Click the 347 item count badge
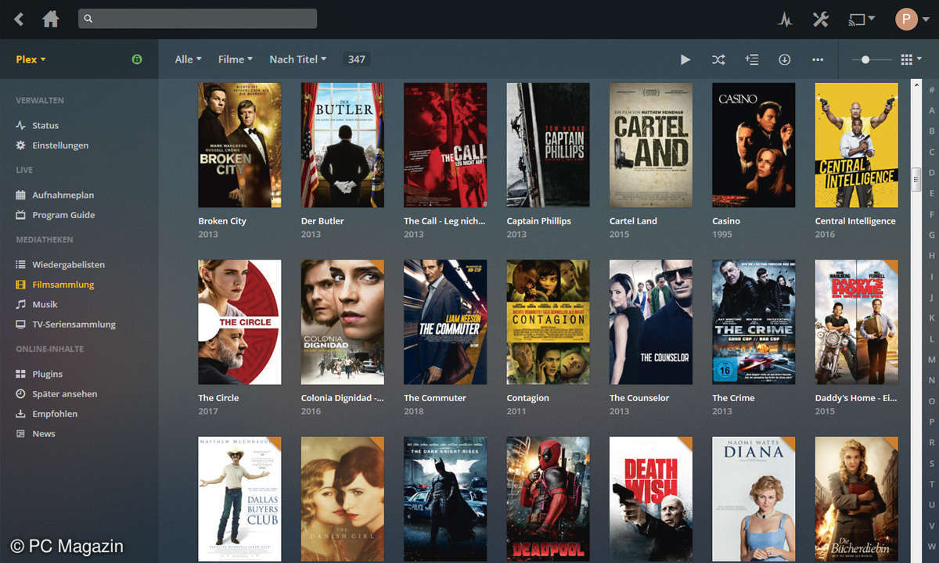Image resolution: width=939 pixels, height=563 pixels. coord(357,59)
